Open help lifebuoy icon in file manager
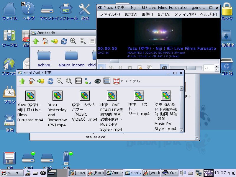Image resolution: width=236 pixels, height=177 pixels. click(116, 81)
